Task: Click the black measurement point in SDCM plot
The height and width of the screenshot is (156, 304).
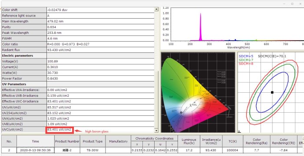Action: pos(272,92)
